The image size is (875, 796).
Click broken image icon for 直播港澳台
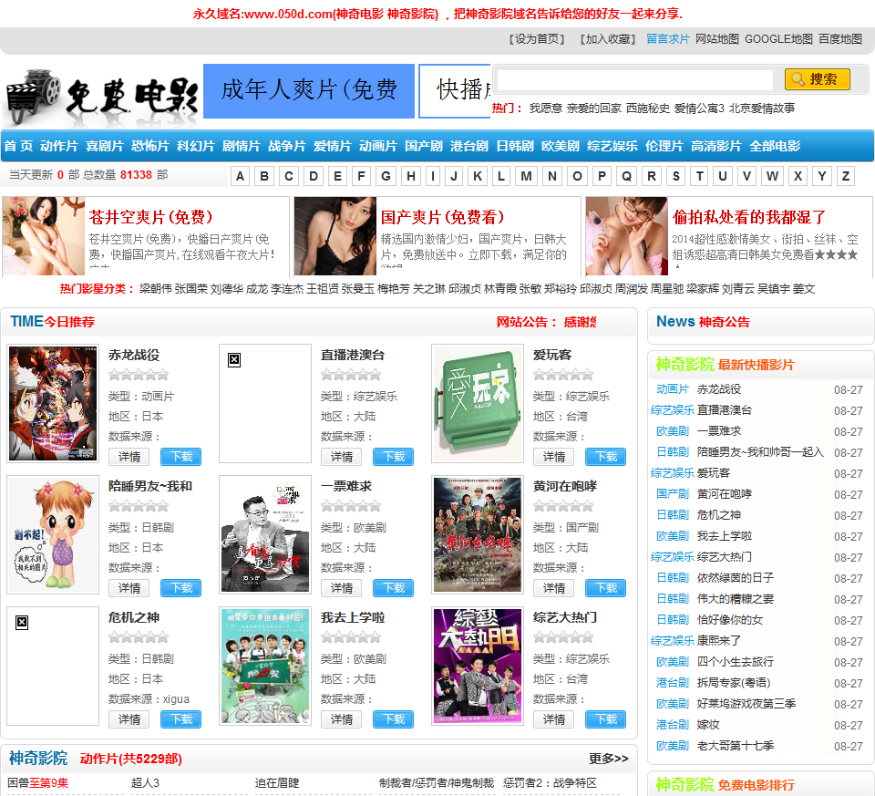coord(234,360)
